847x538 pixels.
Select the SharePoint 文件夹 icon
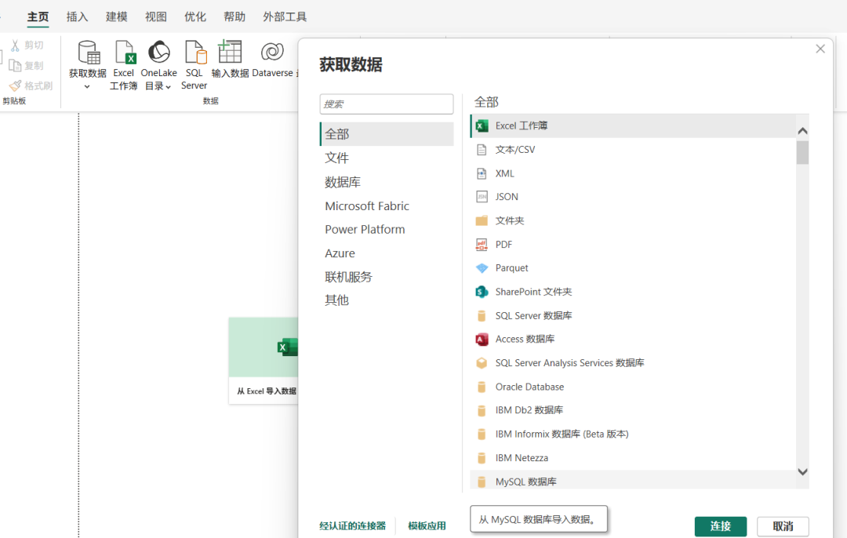pyautogui.click(x=482, y=292)
